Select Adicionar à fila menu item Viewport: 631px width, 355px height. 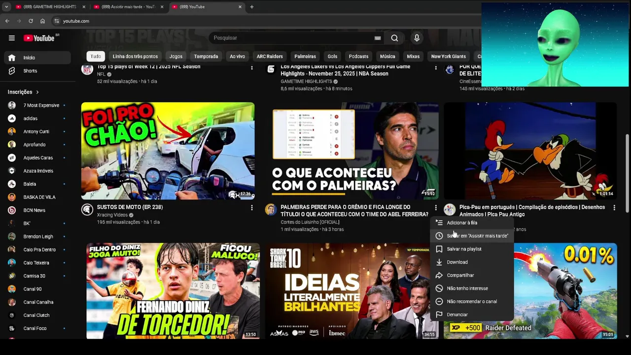(472, 223)
